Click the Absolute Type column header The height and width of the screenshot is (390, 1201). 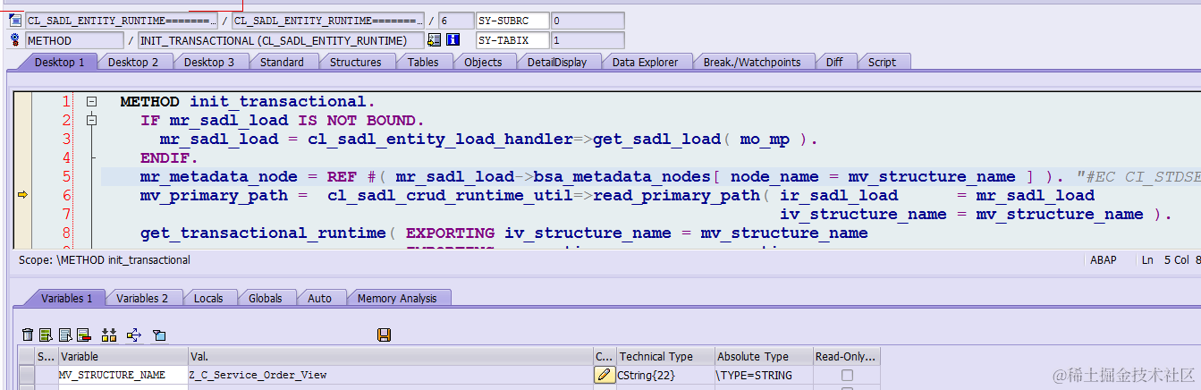click(x=764, y=356)
